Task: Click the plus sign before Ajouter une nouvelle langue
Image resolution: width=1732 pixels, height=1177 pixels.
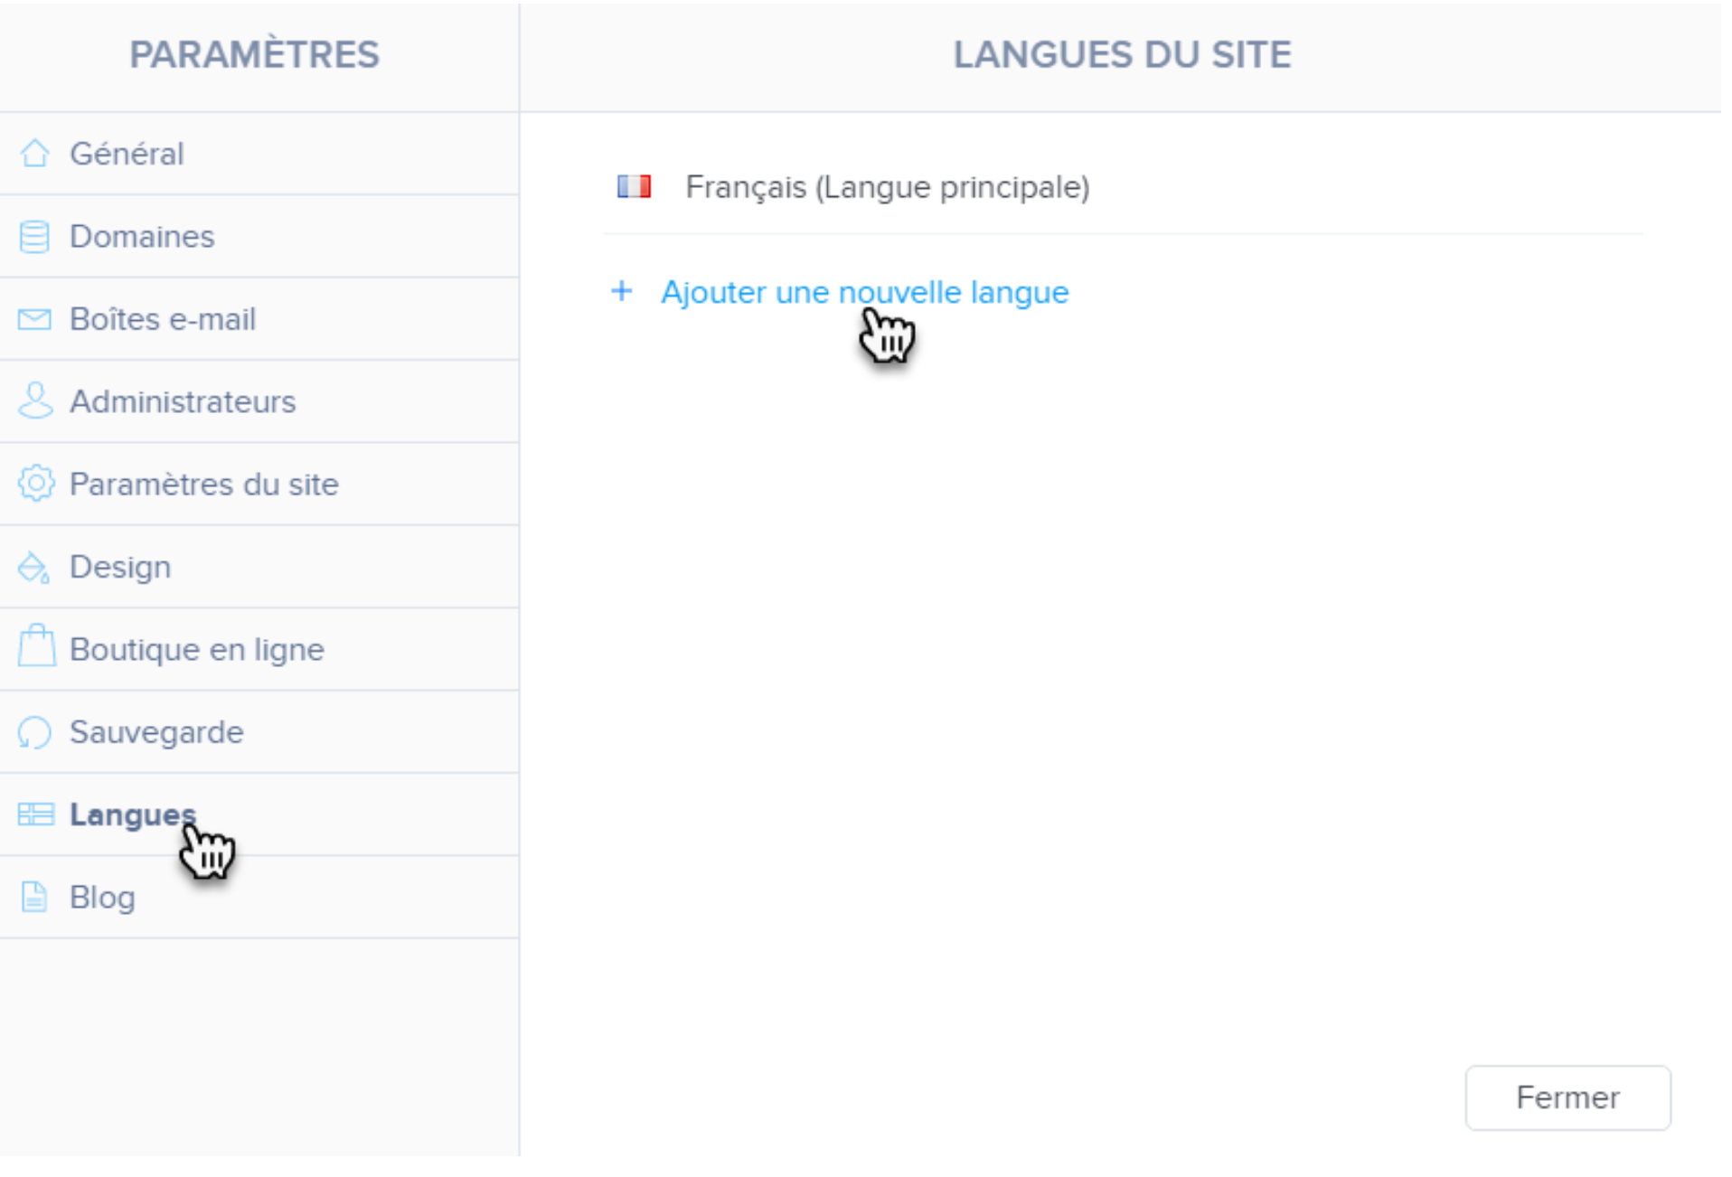Action: (x=622, y=292)
